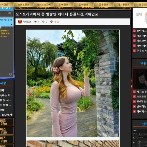Click the notice row ending 득하는 비...
The image size is (147, 147).
click(6, 95)
